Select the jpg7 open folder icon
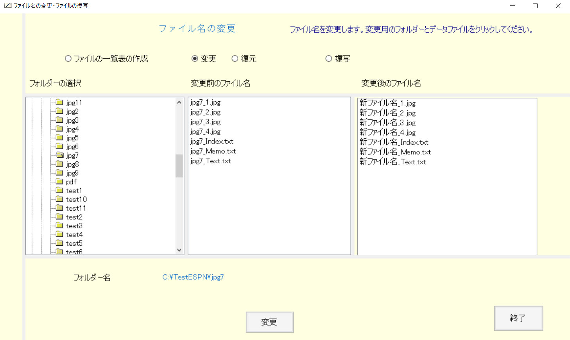This screenshot has height=340, width=570. pos(59,155)
